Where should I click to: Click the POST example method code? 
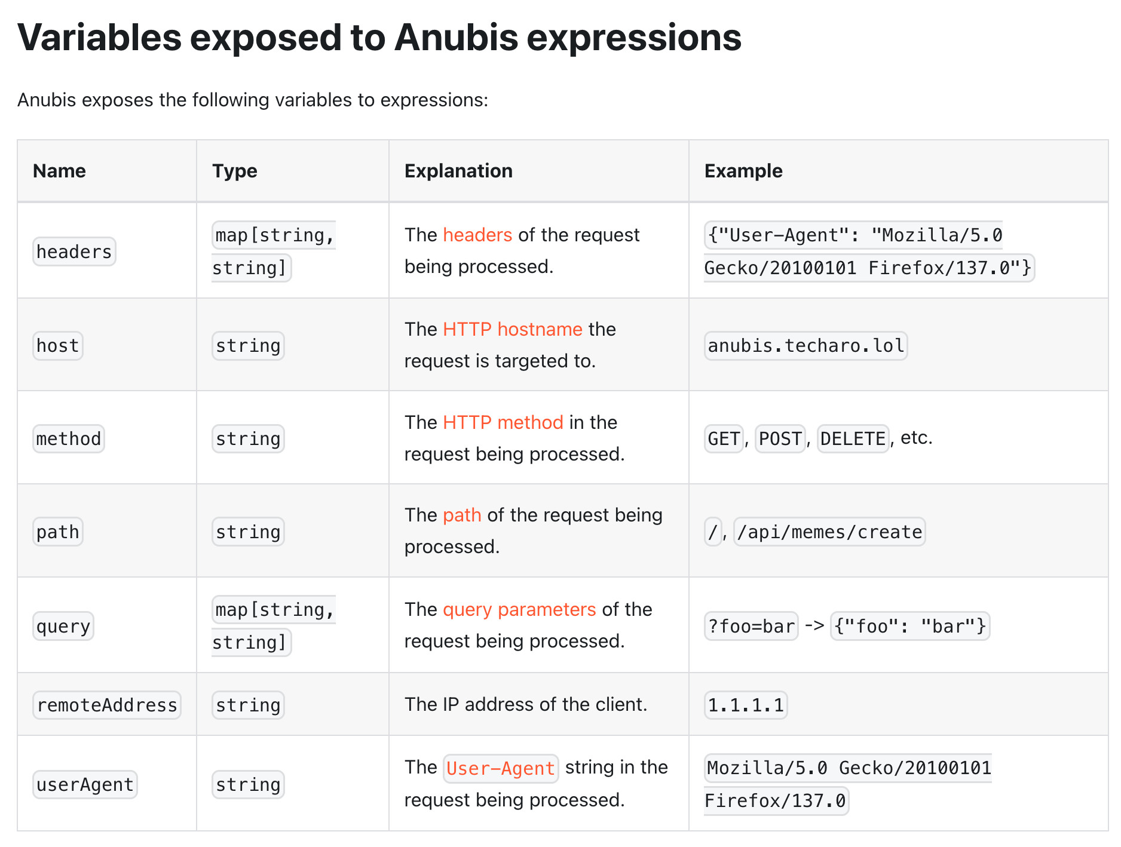pyautogui.click(x=780, y=439)
